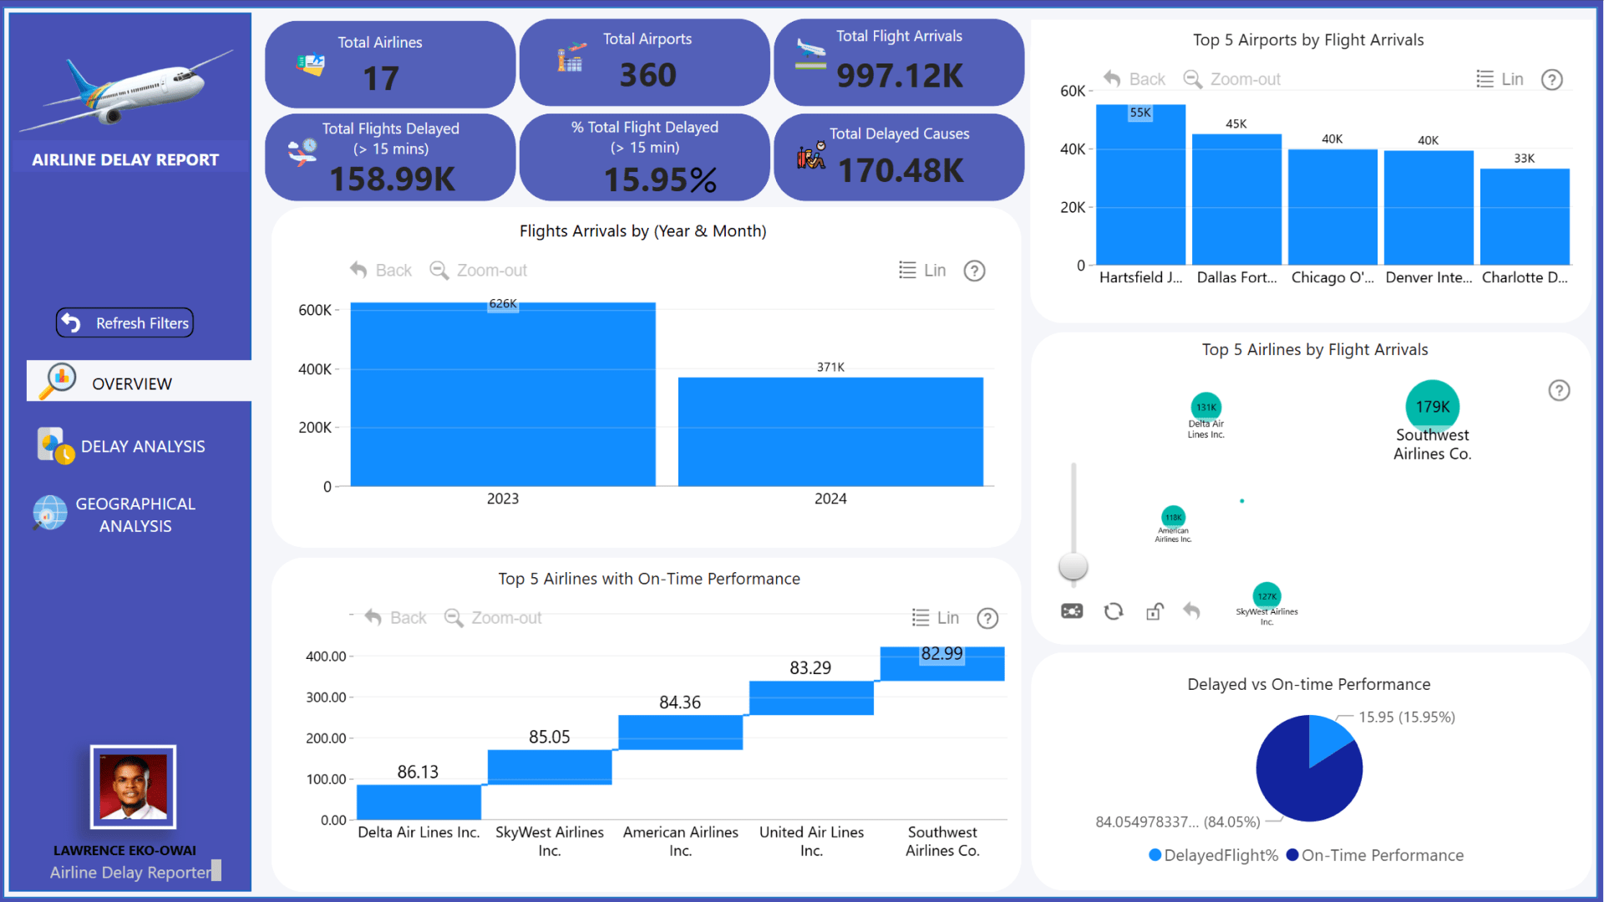This screenshot has width=1604, height=902.
Task: Select Southwest Airlines Co. waterfall bar
Action: 942,664
